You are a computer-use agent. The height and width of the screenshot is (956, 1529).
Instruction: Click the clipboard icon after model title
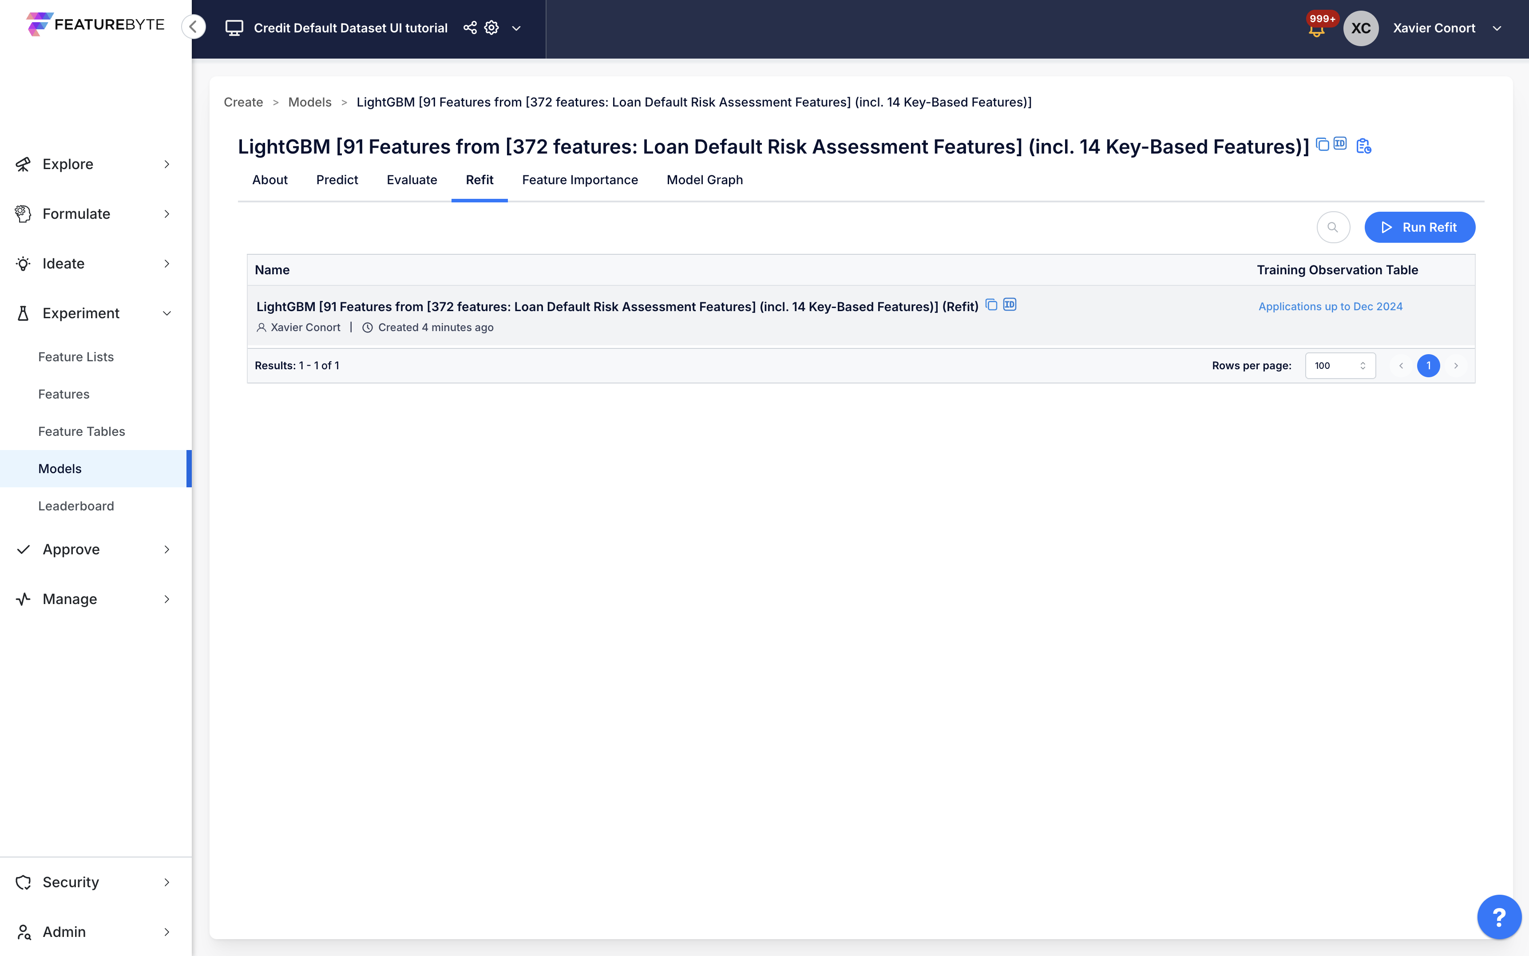click(1363, 146)
